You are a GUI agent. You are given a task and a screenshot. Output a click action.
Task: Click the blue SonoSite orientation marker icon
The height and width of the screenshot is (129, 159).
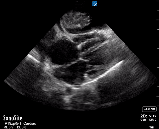tap(95, 4)
